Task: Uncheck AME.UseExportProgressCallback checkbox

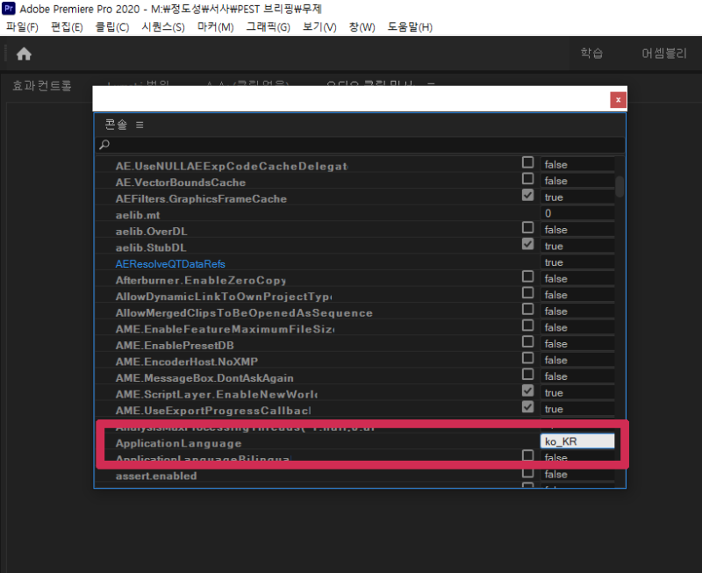Action: click(528, 406)
